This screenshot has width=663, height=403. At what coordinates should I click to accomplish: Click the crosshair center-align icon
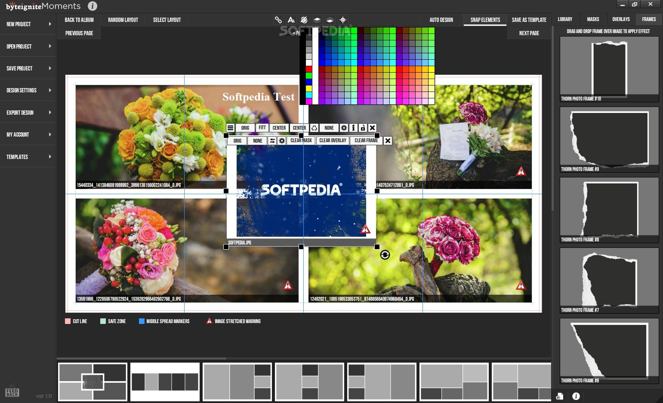(343, 20)
